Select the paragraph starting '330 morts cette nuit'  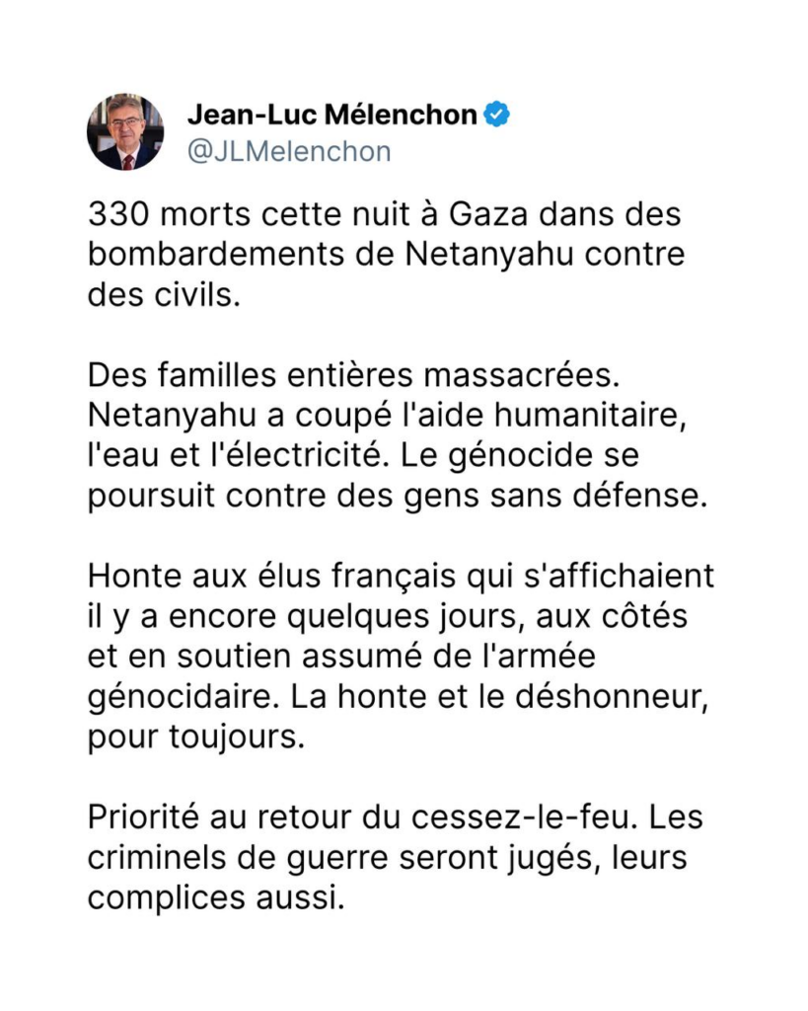pyautogui.click(x=386, y=255)
